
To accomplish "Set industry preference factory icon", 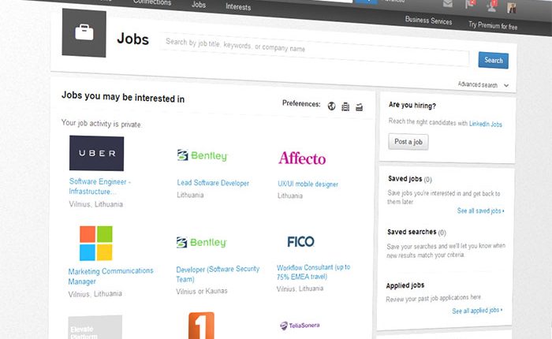I will click(359, 106).
